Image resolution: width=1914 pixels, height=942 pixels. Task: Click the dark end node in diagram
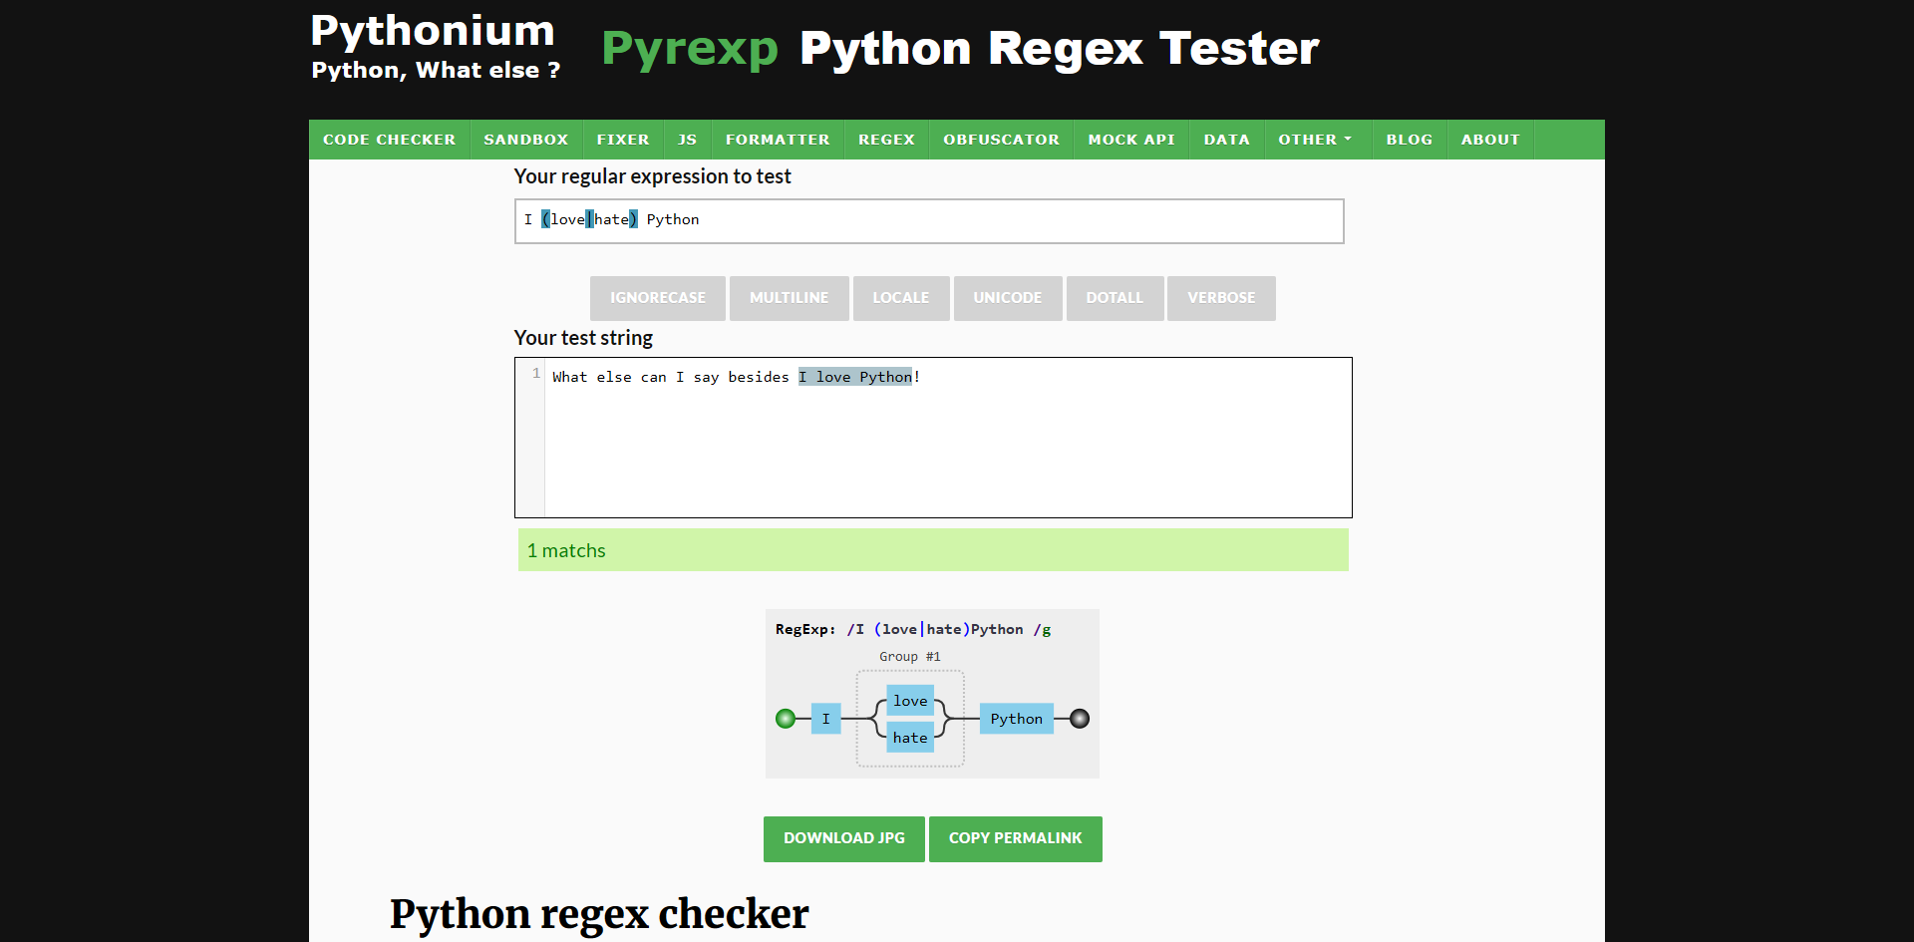coord(1080,719)
